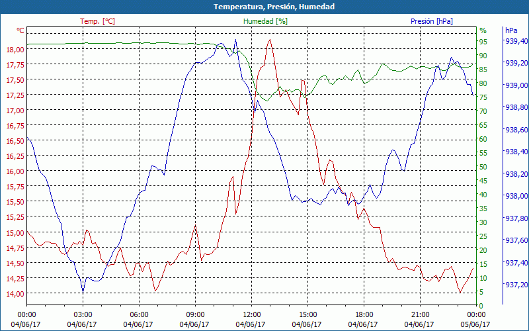
Task: Select the red 'Temp. [°C]' legend label
Action: [x=97, y=21]
